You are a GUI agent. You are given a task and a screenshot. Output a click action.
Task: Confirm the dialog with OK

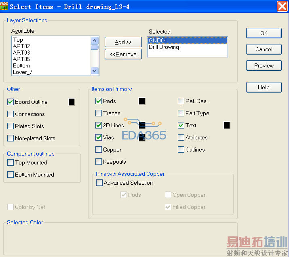[x=264, y=33]
